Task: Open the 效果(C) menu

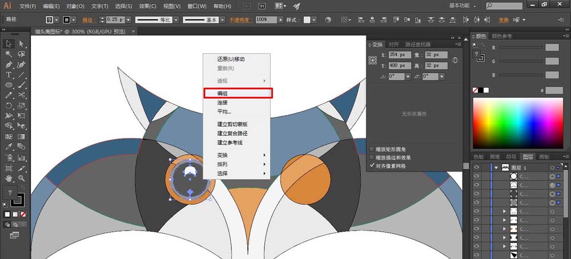Action: (x=148, y=6)
